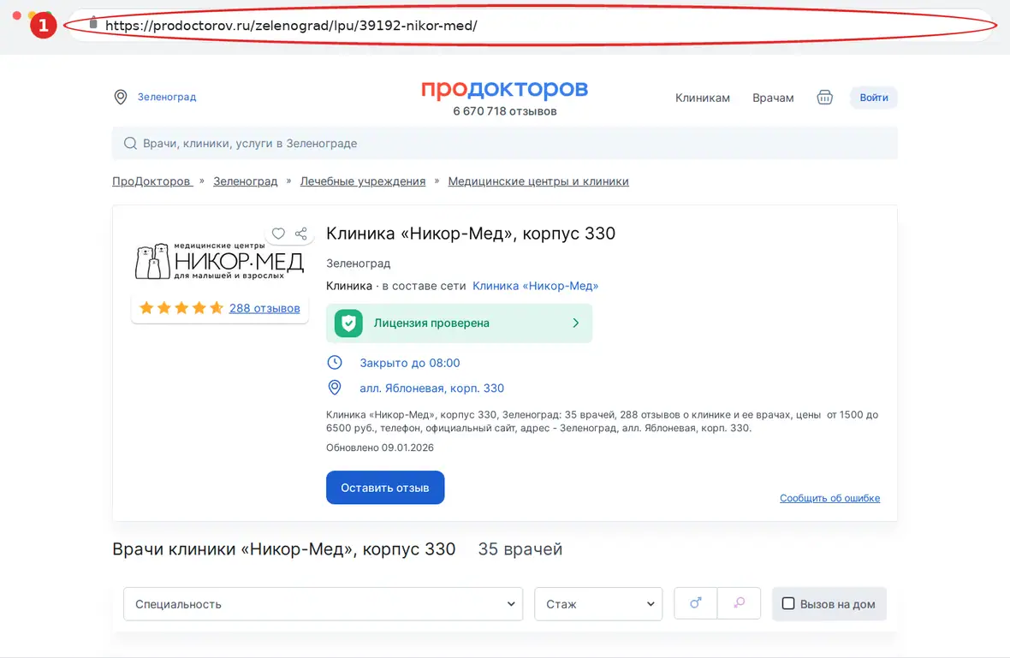This screenshot has width=1010, height=658.
Task: Click Медицинские центры и клиники breadcrumb
Action: point(538,181)
